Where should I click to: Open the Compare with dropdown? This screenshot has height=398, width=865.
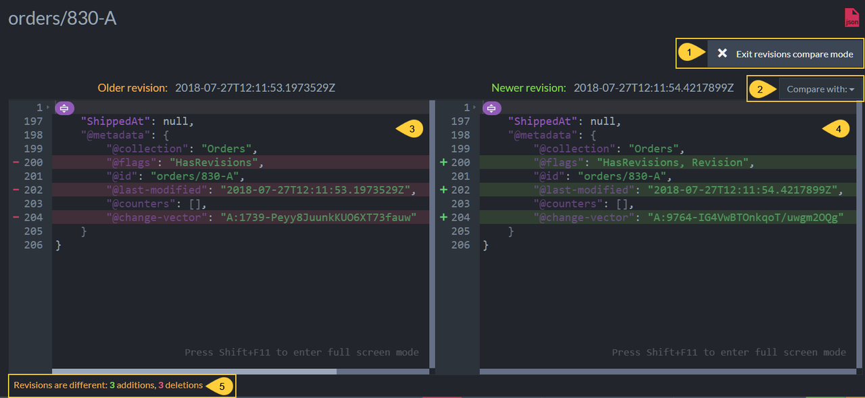tap(821, 89)
